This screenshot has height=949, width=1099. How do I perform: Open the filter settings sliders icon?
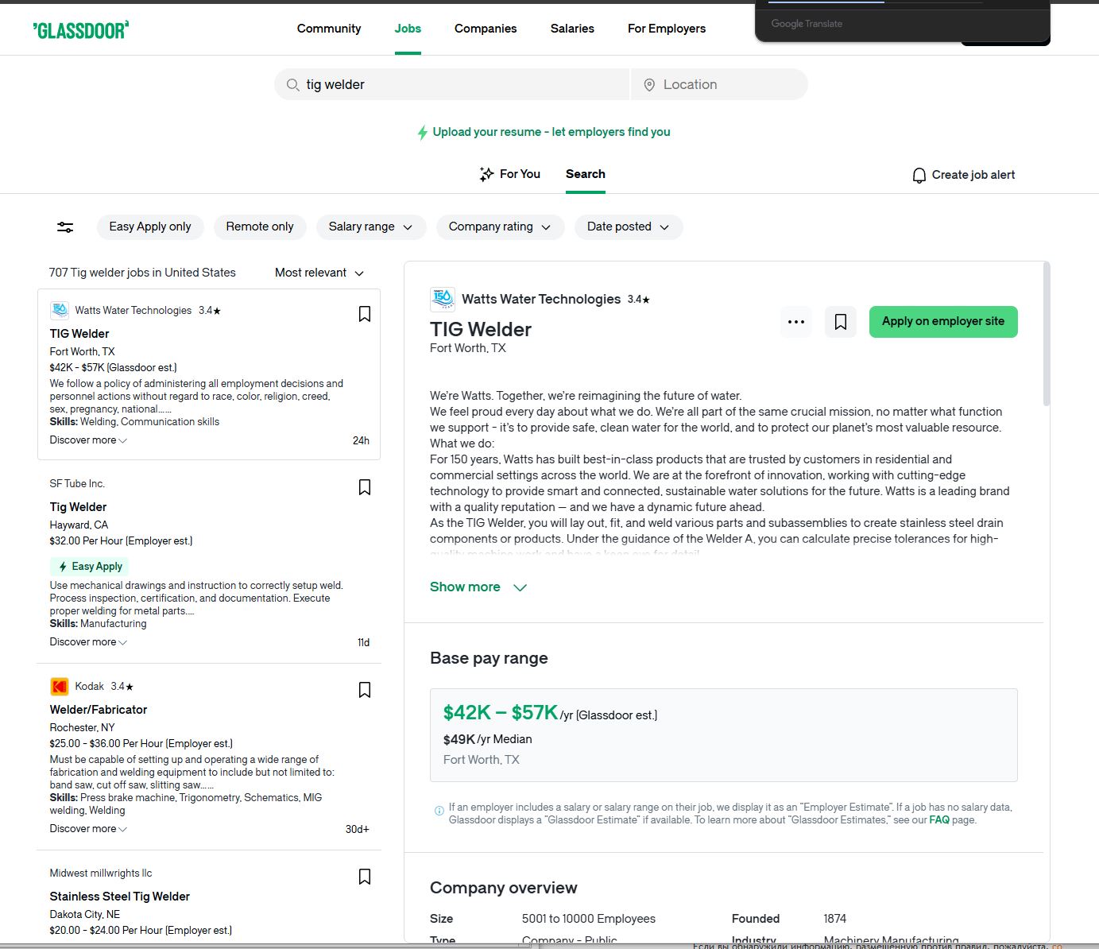(x=65, y=227)
